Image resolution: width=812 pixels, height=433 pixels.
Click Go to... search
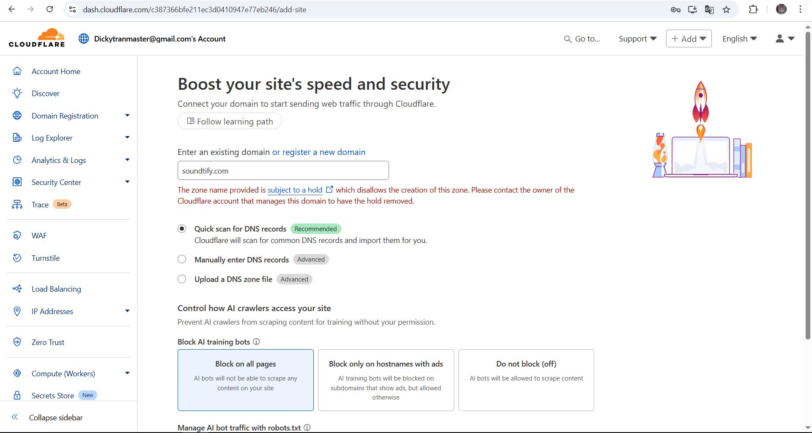[x=582, y=39]
